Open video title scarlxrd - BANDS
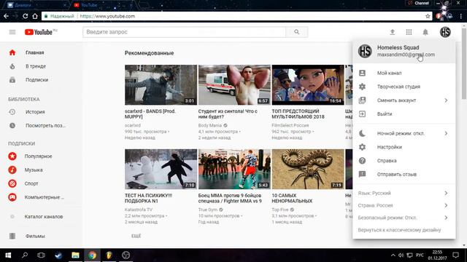The height and width of the screenshot is (262, 467). point(150,114)
